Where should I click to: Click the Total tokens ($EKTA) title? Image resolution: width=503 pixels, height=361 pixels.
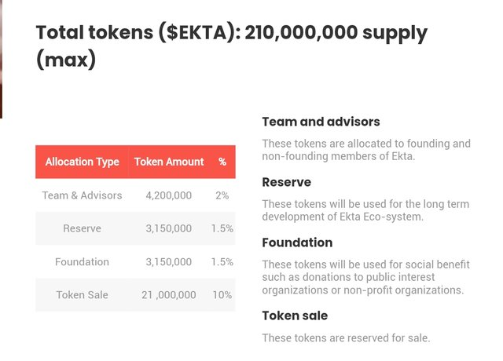pyautogui.click(x=232, y=46)
